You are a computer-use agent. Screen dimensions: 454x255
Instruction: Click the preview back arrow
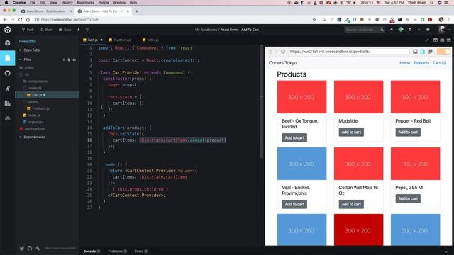tap(270, 52)
